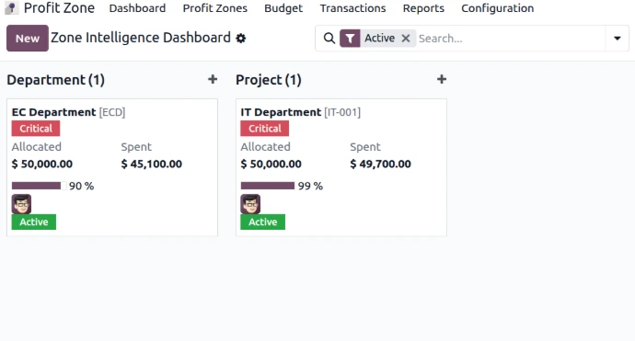The image size is (635, 341).
Task: Remove the Active filter with the X
Action: [405, 39]
